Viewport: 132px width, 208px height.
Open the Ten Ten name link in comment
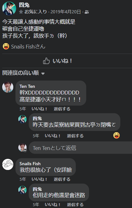pyautogui.click(x=27, y=86)
